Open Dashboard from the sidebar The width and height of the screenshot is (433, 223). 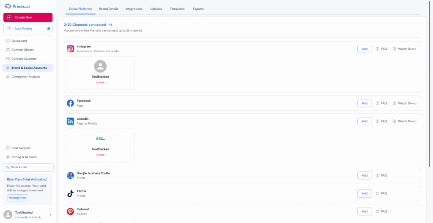coord(19,41)
